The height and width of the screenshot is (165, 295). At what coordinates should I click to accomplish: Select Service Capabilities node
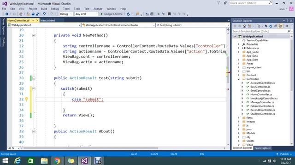tap(257, 40)
